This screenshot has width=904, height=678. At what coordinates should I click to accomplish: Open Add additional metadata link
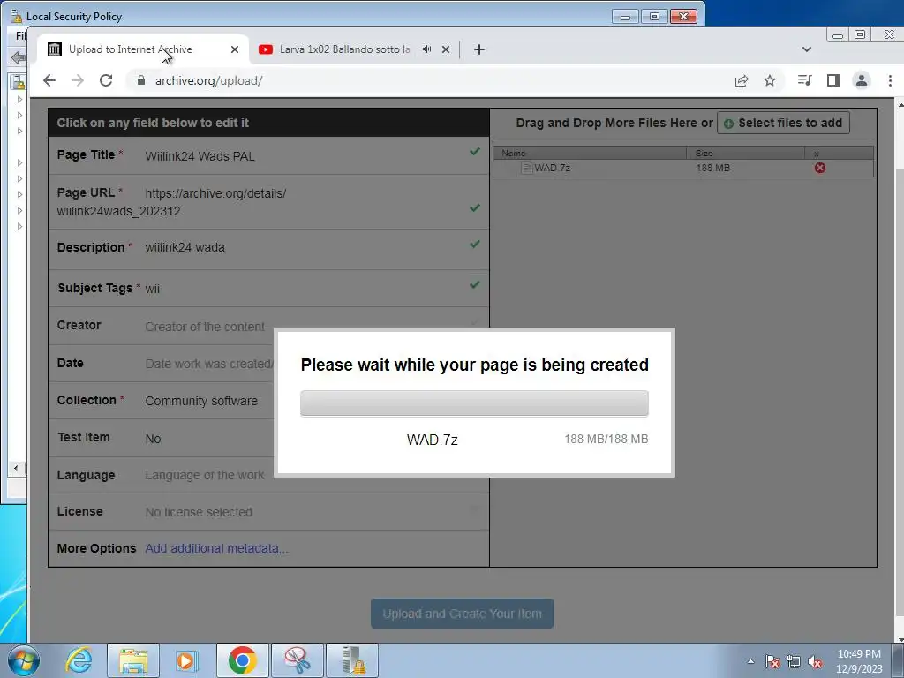[217, 548]
